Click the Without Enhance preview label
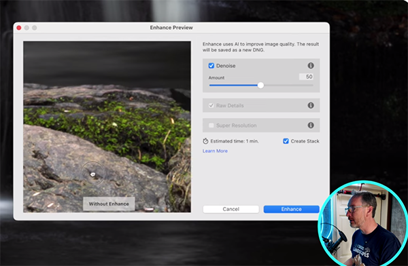The image size is (408, 266). 109,204
